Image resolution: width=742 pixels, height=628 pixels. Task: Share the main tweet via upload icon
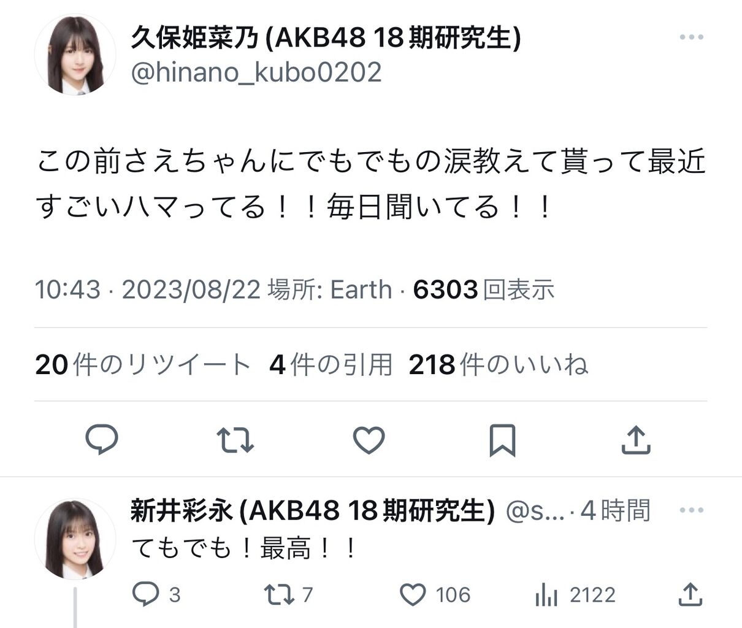(x=636, y=440)
